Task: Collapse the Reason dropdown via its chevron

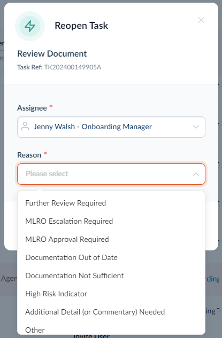Action: [196, 174]
